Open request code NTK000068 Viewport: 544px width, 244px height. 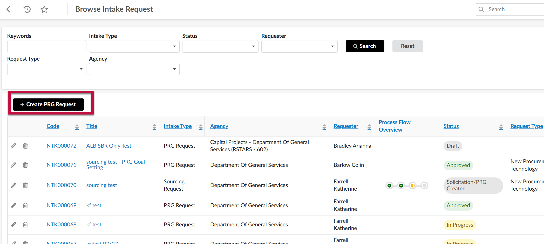pos(62,225)
